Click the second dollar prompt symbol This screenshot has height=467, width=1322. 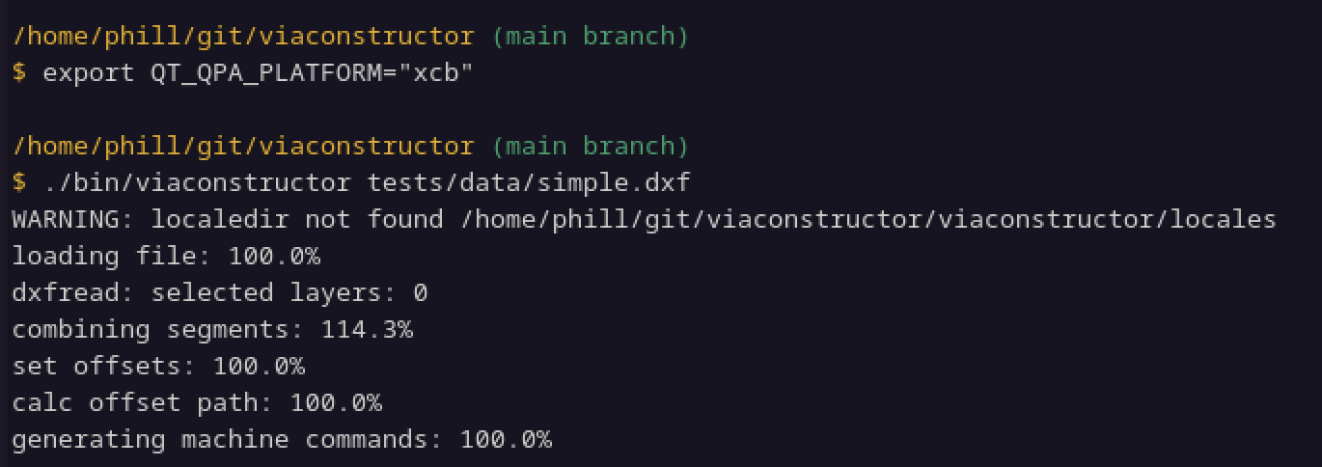(19, 183)
